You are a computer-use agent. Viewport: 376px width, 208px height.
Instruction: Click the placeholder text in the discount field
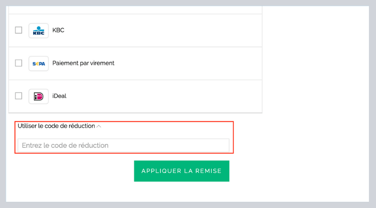(65, 145)
